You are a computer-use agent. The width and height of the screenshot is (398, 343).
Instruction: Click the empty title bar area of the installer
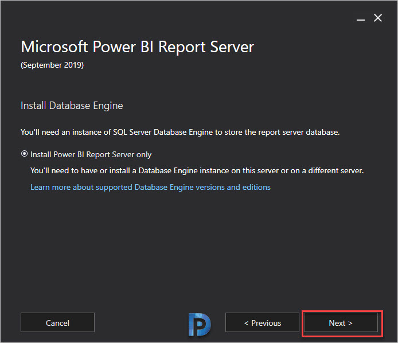coord(178,18)
